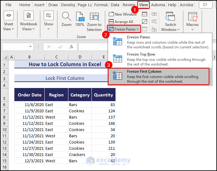
Task: Open the Sheet View eye icon
Action: (x=8, y=15)
